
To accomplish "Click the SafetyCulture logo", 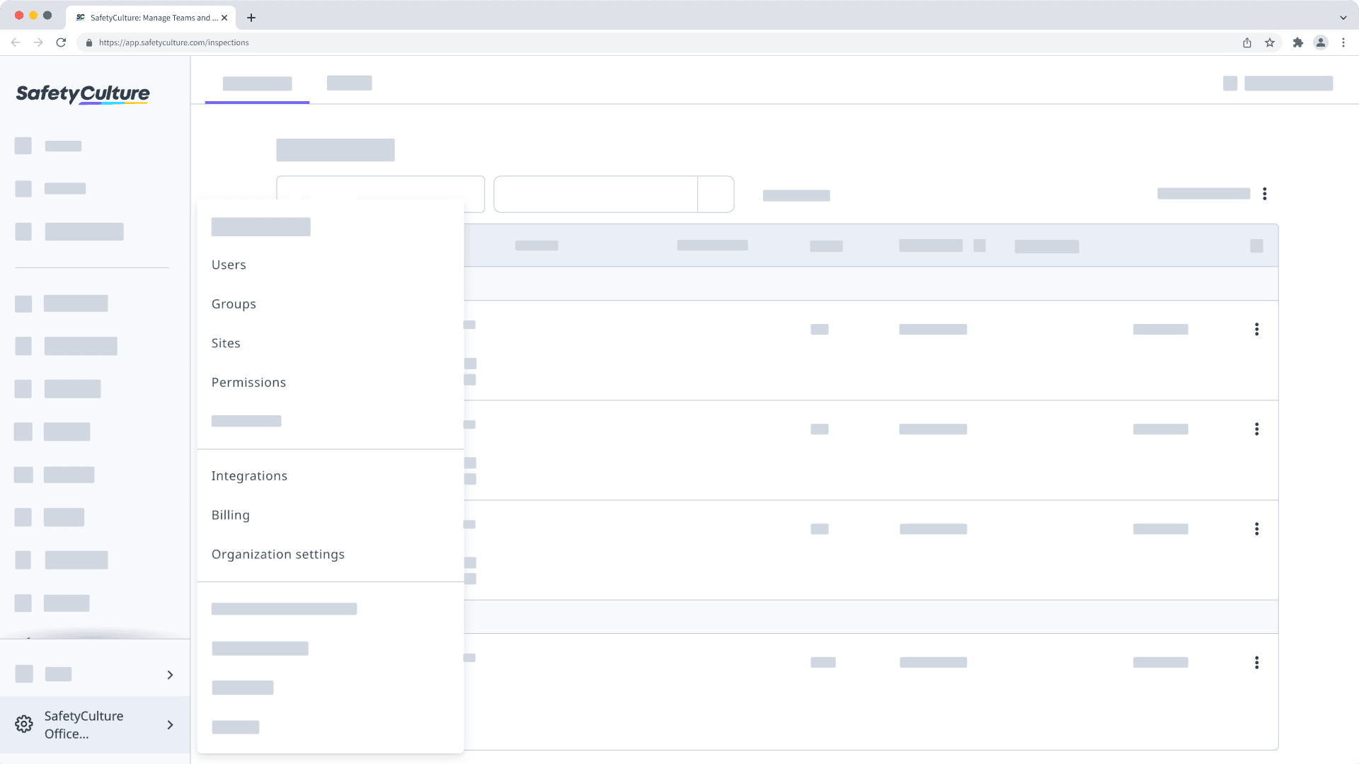I will tap(82, 93).
